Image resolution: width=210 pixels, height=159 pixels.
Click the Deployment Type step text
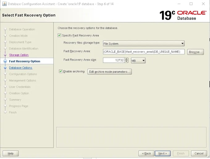[20, 42]
